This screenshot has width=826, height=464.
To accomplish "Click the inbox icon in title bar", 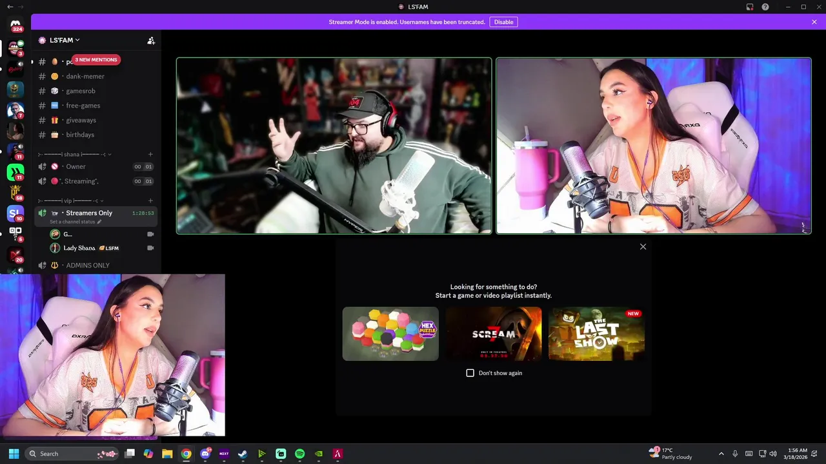I will click(x=750, y=7).
